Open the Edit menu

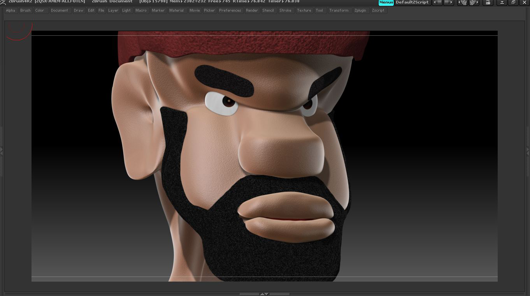[x=91, y=10]
